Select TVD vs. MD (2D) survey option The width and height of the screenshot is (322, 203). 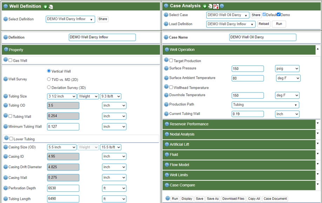49,79
